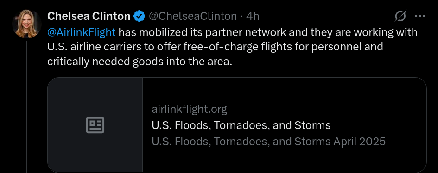Click the Grok explain-post icon
The height and width of the screenshot is (173, 438).
(x=400, y=16)
